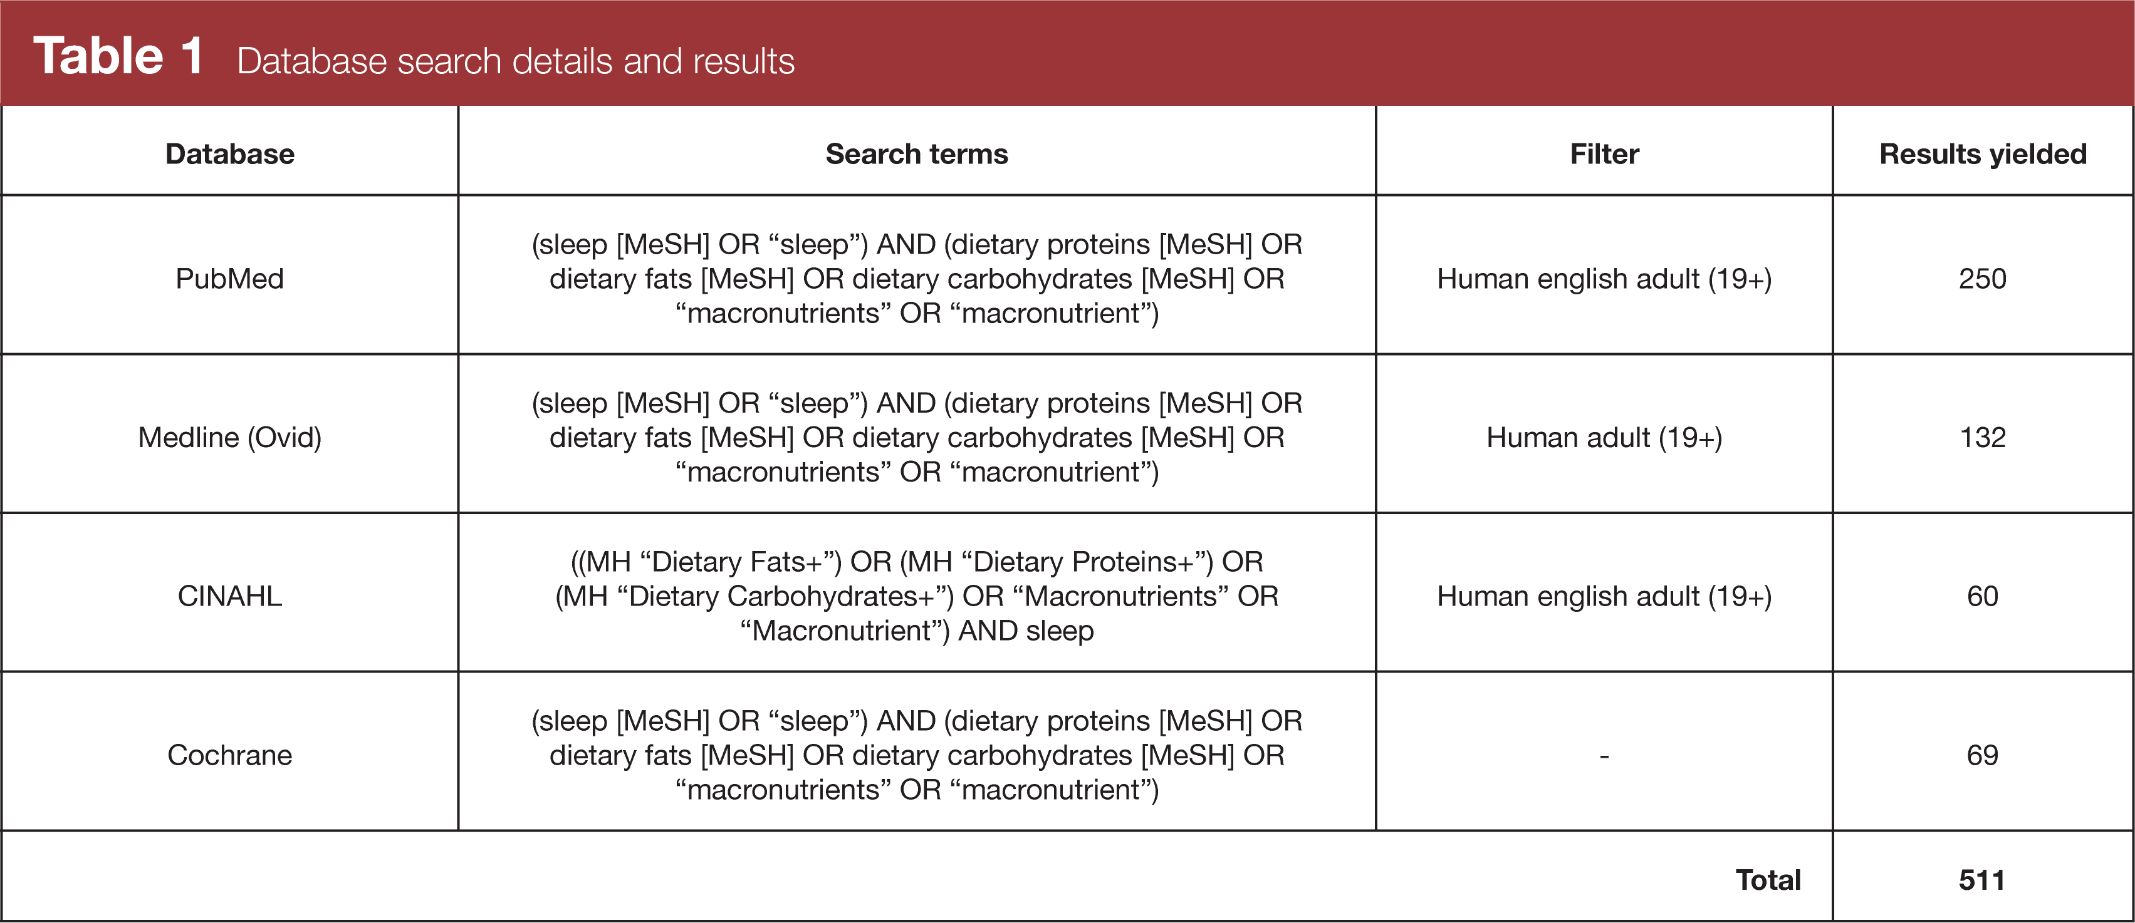Click the "Database" column header
This screenshot has width=2135, height=923.
(x=229, y=154)
